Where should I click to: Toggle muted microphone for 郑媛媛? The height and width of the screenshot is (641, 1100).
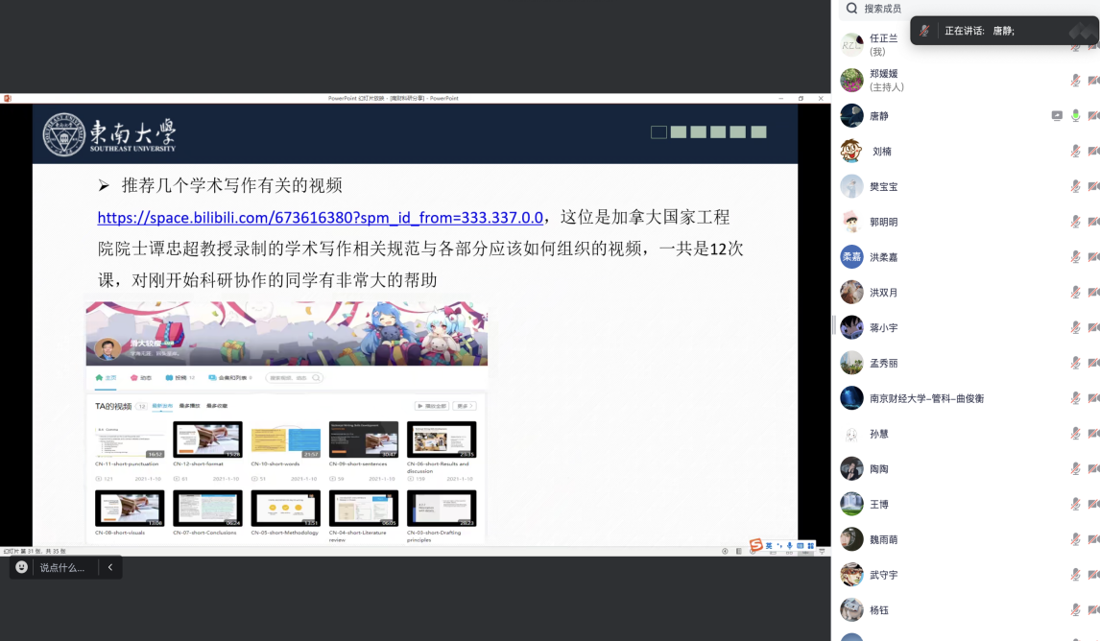click(1076, 81)
